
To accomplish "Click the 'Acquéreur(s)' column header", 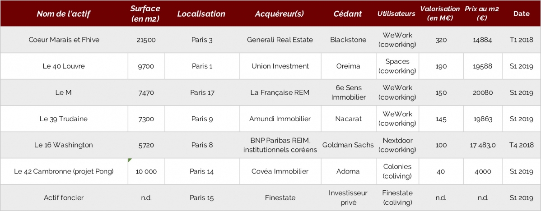I will point(280,14).
